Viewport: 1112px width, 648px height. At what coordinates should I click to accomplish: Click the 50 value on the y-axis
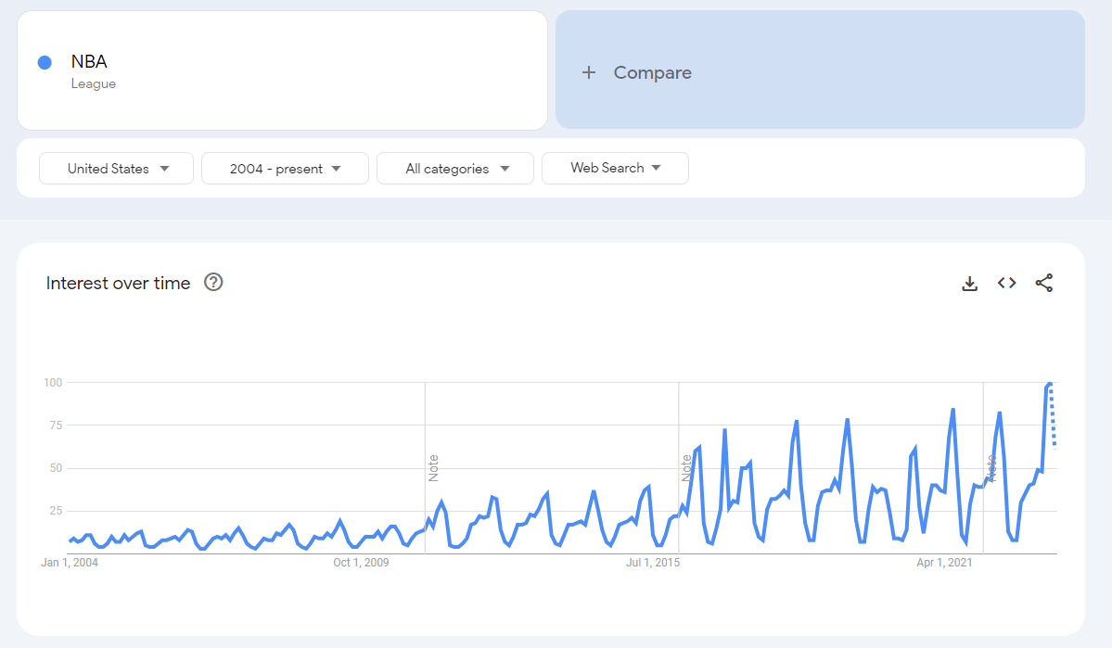pyautogui.click(x=56, y=468)
